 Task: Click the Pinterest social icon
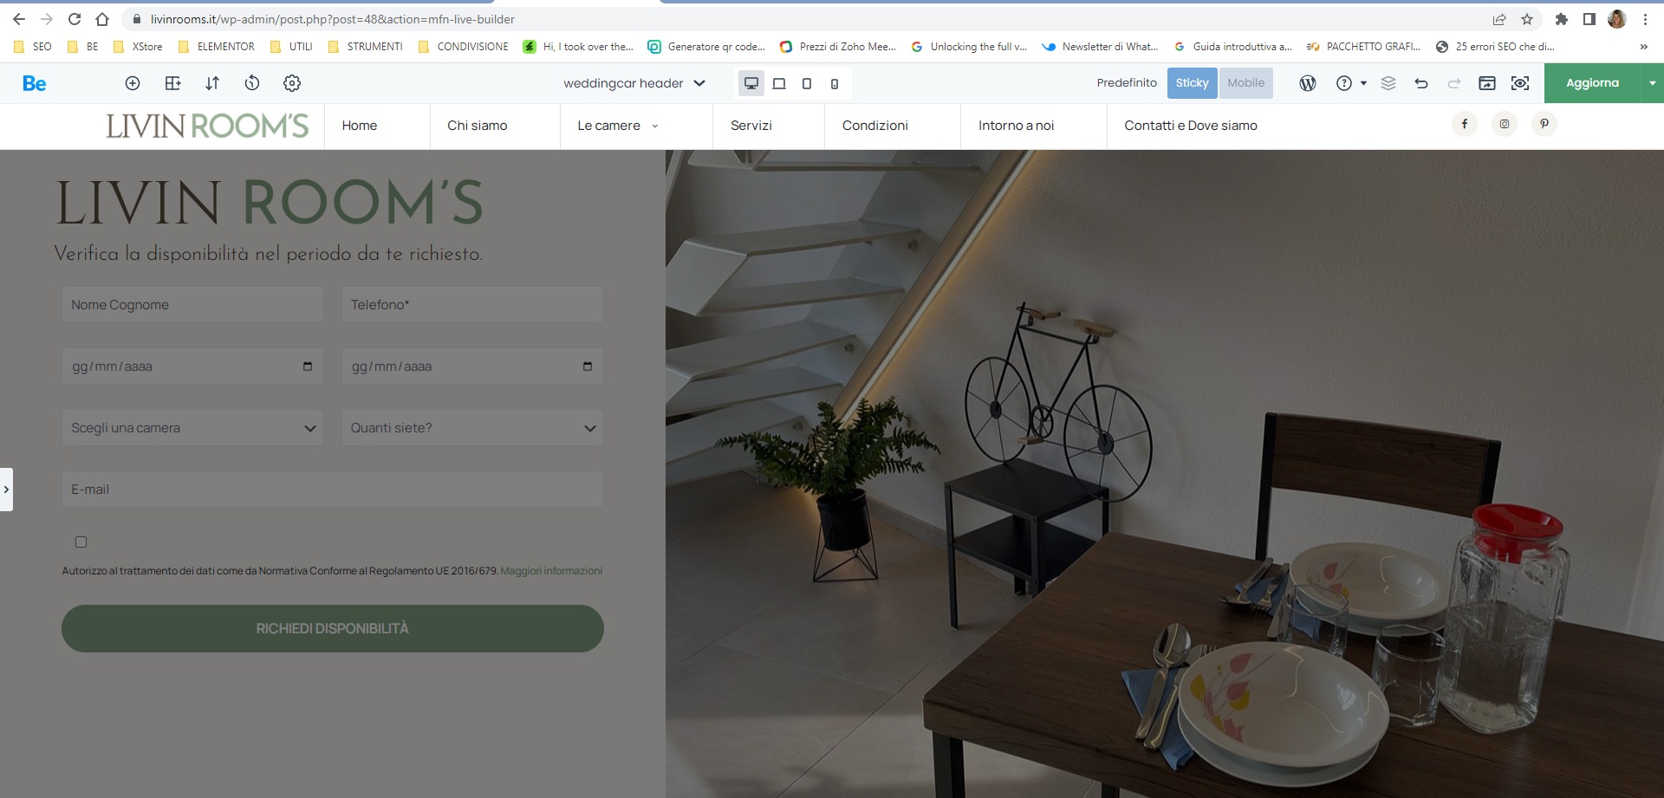1544,124
